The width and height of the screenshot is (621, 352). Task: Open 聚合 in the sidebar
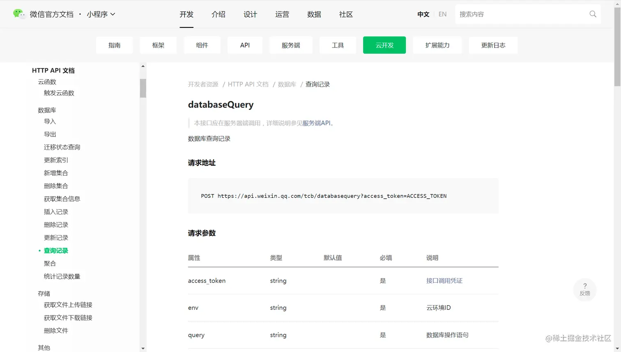[50, 263]
